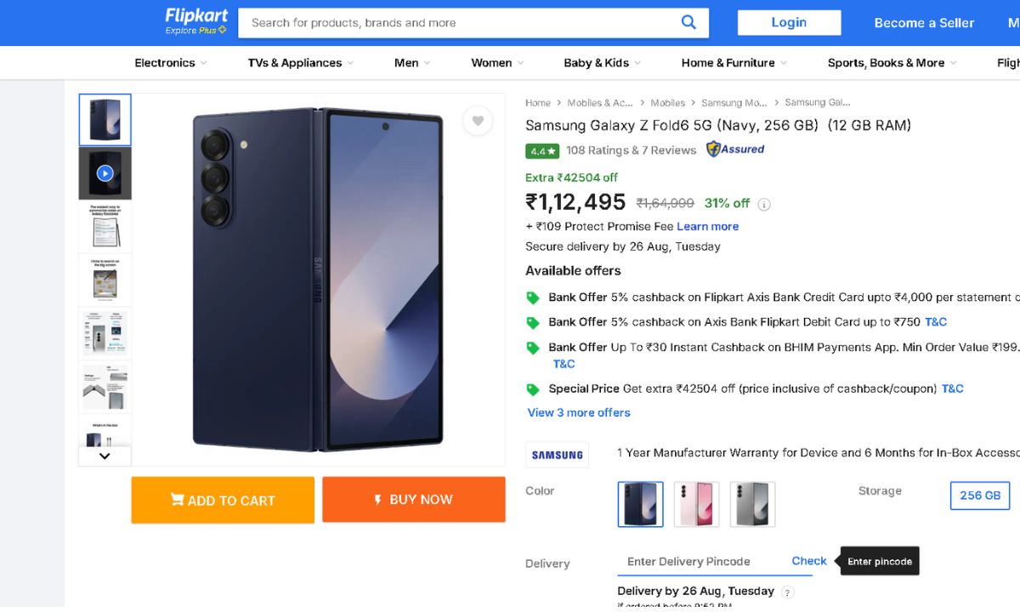Click the Flipkart Assured badge
Image resolution: width=1020 pixels, height=612 pixels.
(x=735, y=150)
